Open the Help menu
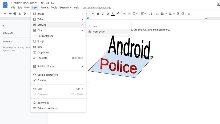 77,7
